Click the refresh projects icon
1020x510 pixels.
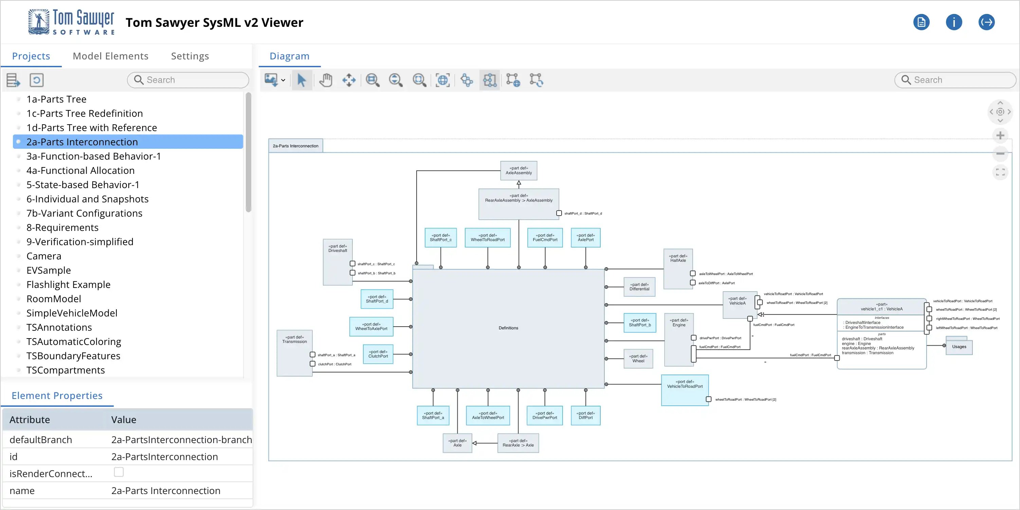(x=36, y=80)
